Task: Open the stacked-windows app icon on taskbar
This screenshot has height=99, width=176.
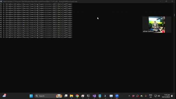Action: click(x=83, y=96)
